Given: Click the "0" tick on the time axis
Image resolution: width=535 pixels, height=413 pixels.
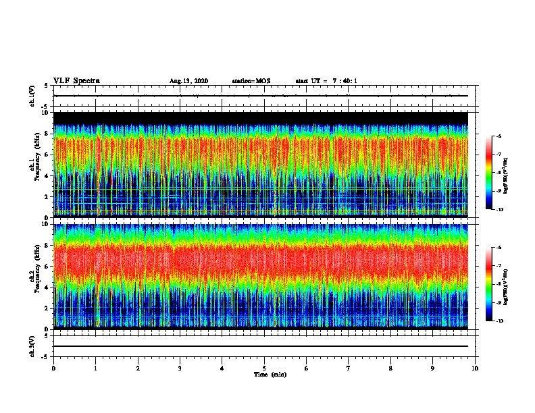Looking at the screenshot, I should pyautogui.click(x=53, y=368).
